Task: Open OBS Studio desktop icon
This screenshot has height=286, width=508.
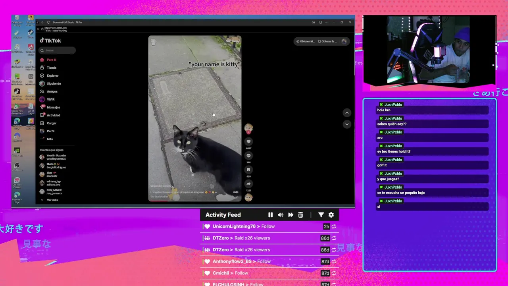Action: (x=17, y=167)
